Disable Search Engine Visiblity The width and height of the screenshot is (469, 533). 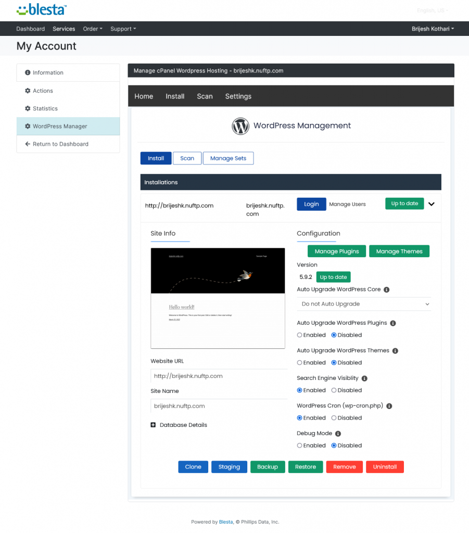tap(334, 390)
